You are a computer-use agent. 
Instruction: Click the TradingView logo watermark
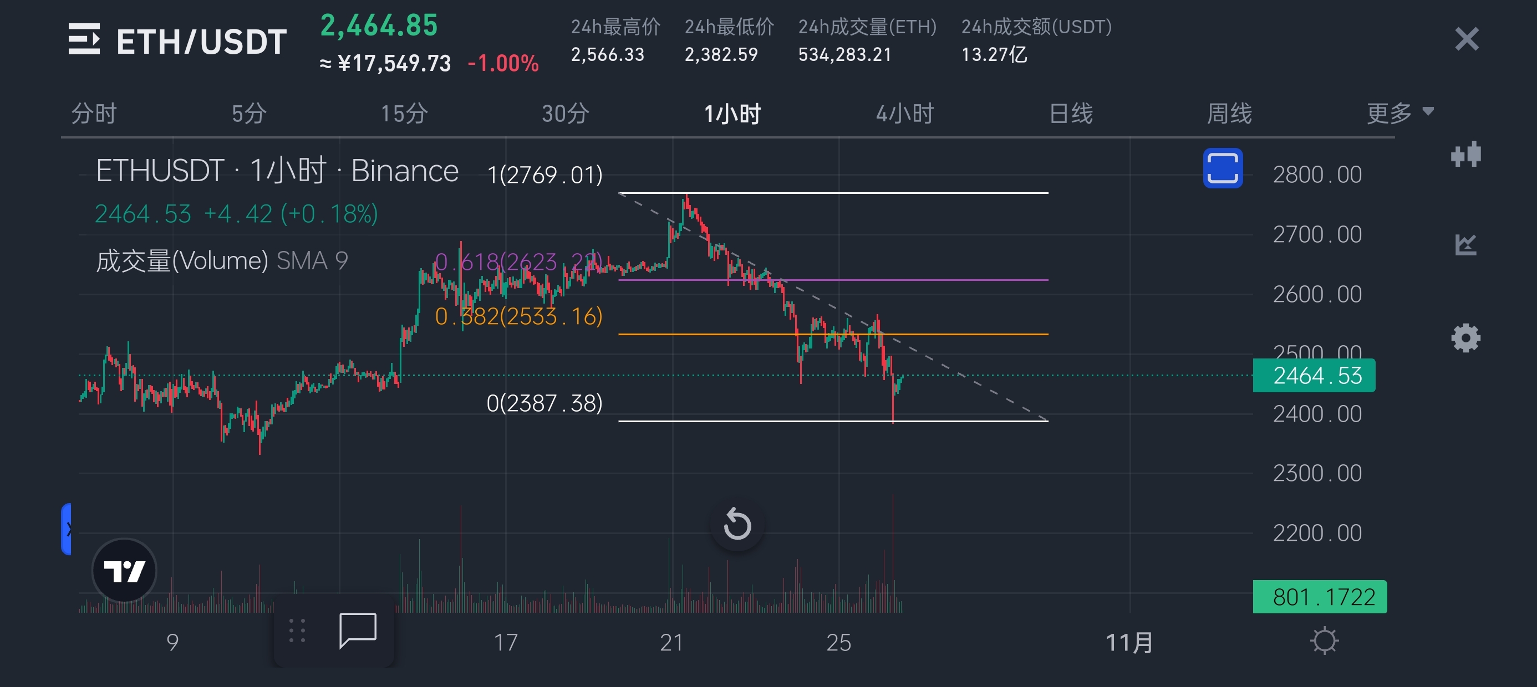[x=125, y=571]
